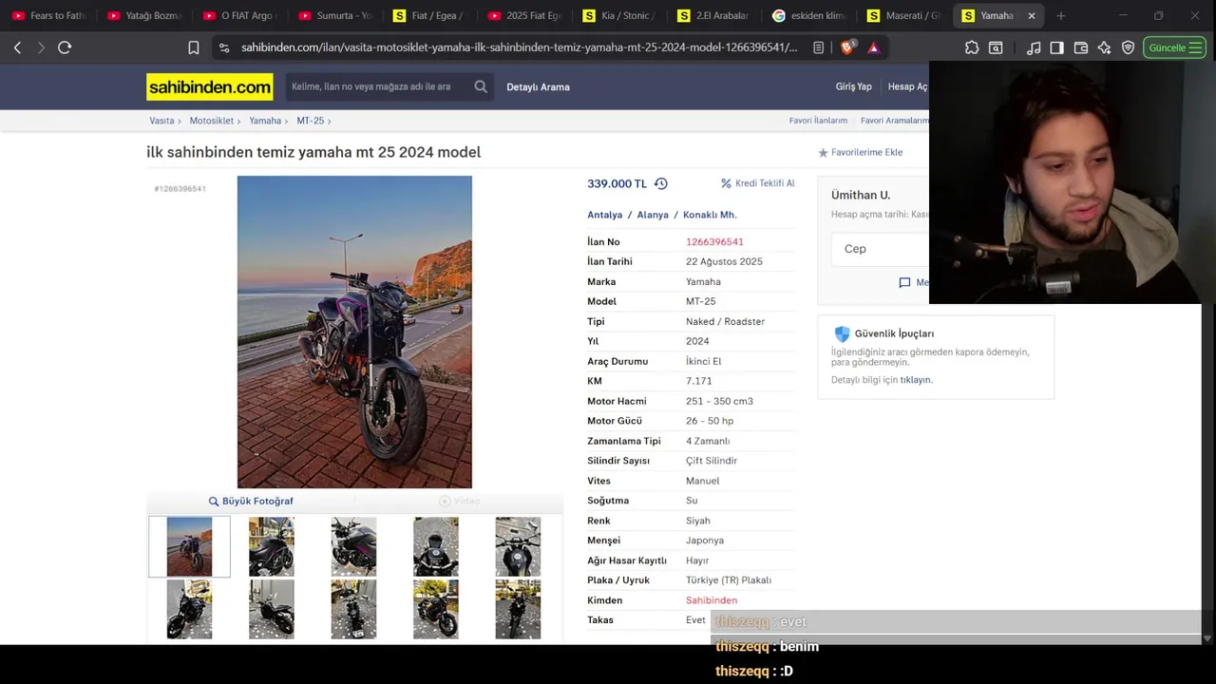The height and width of the screenshot is (684, 1216).
Task: Switch to the Kia / Stonic tab
Action: [x=617, y=15]
